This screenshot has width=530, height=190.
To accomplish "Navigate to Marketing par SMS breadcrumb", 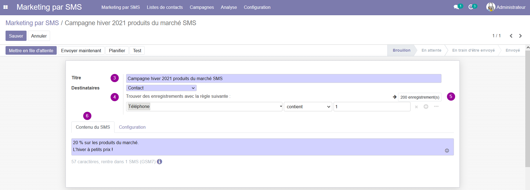I will 32,23.
